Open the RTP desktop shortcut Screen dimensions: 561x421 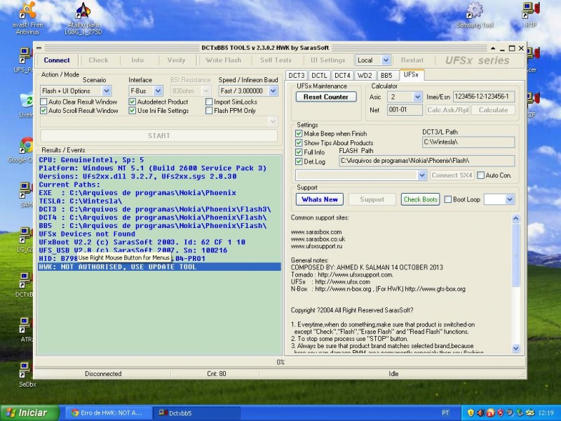tap(531, 15)
